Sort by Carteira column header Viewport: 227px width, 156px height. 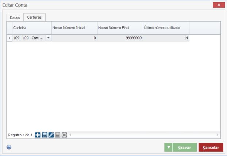pos(31,28)
